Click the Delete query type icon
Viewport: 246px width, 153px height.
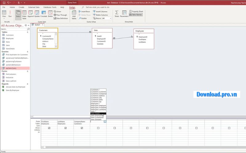tap(50, 14)
